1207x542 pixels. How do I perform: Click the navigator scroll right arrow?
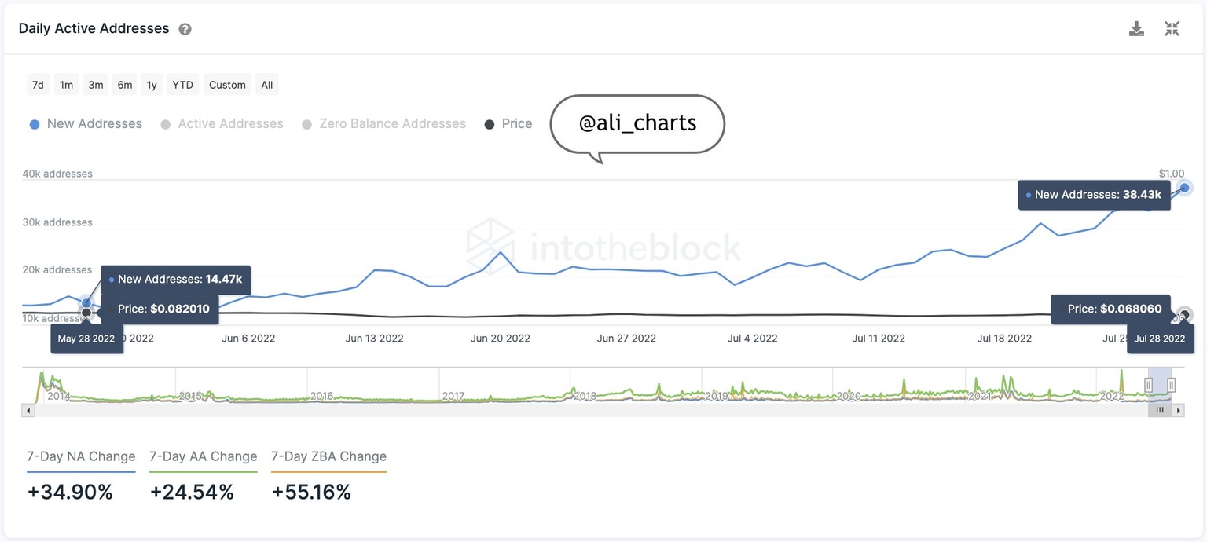1178,410
